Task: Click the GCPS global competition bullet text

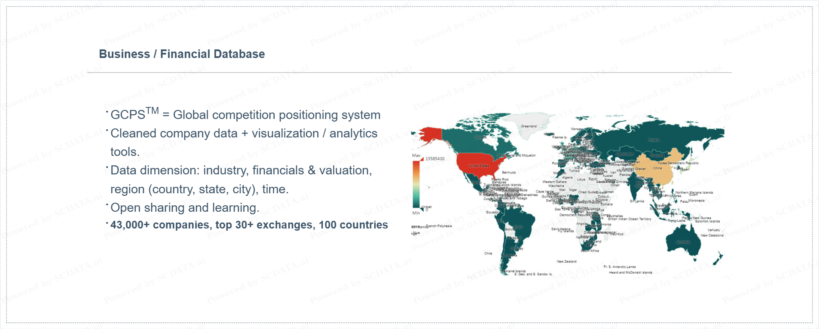Action: pos(245,115)
